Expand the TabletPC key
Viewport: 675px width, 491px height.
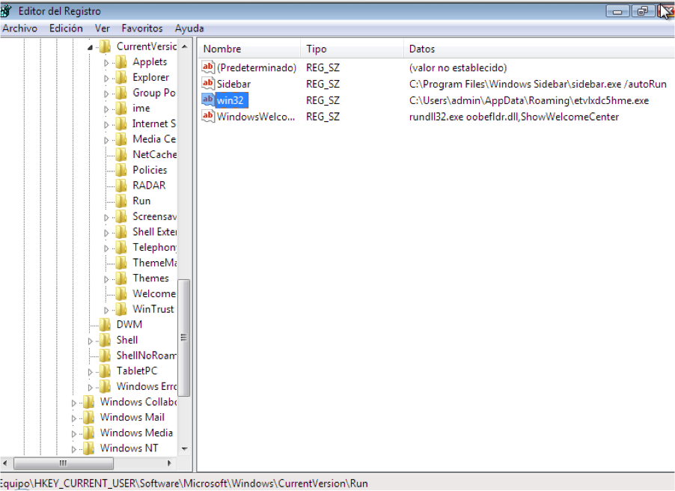click(90, 372)
